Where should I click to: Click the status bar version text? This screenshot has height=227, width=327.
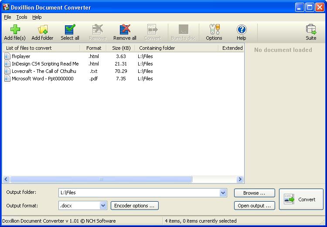pos(59,221)
